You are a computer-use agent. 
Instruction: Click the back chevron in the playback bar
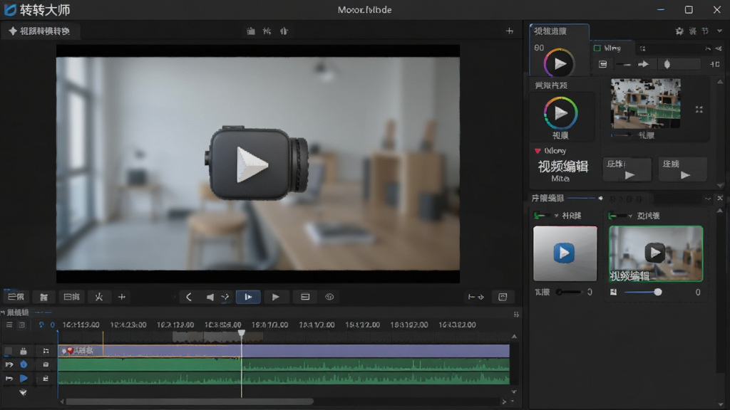tap(188, 297)
